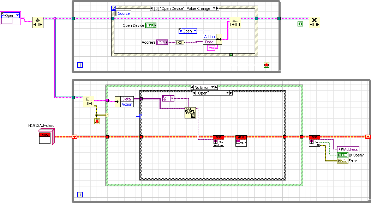The image size is (371, 203).
Task: Click the event timeout hourglass terminal
Action: pos(114,8)
